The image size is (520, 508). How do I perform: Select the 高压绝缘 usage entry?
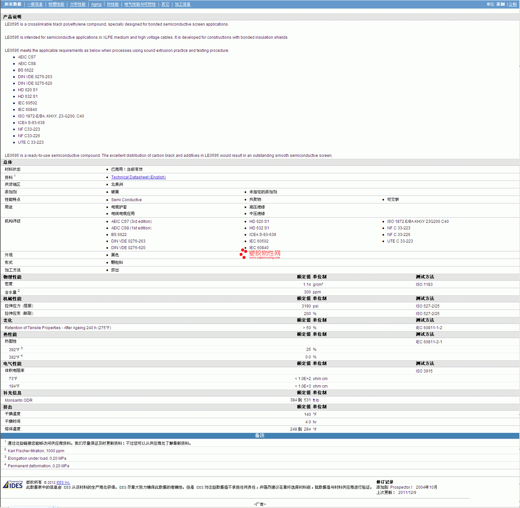pos(257,207)
